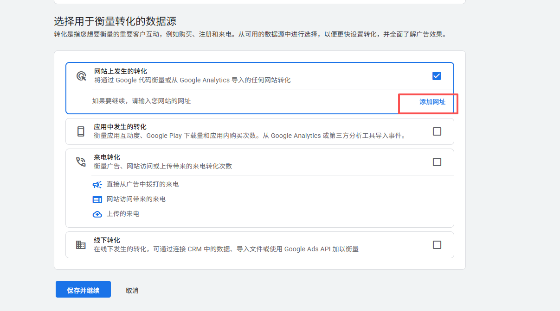Check the 线下转化 checkbox
This screenshot has width=560, height=311.
[x=437, y=245]
